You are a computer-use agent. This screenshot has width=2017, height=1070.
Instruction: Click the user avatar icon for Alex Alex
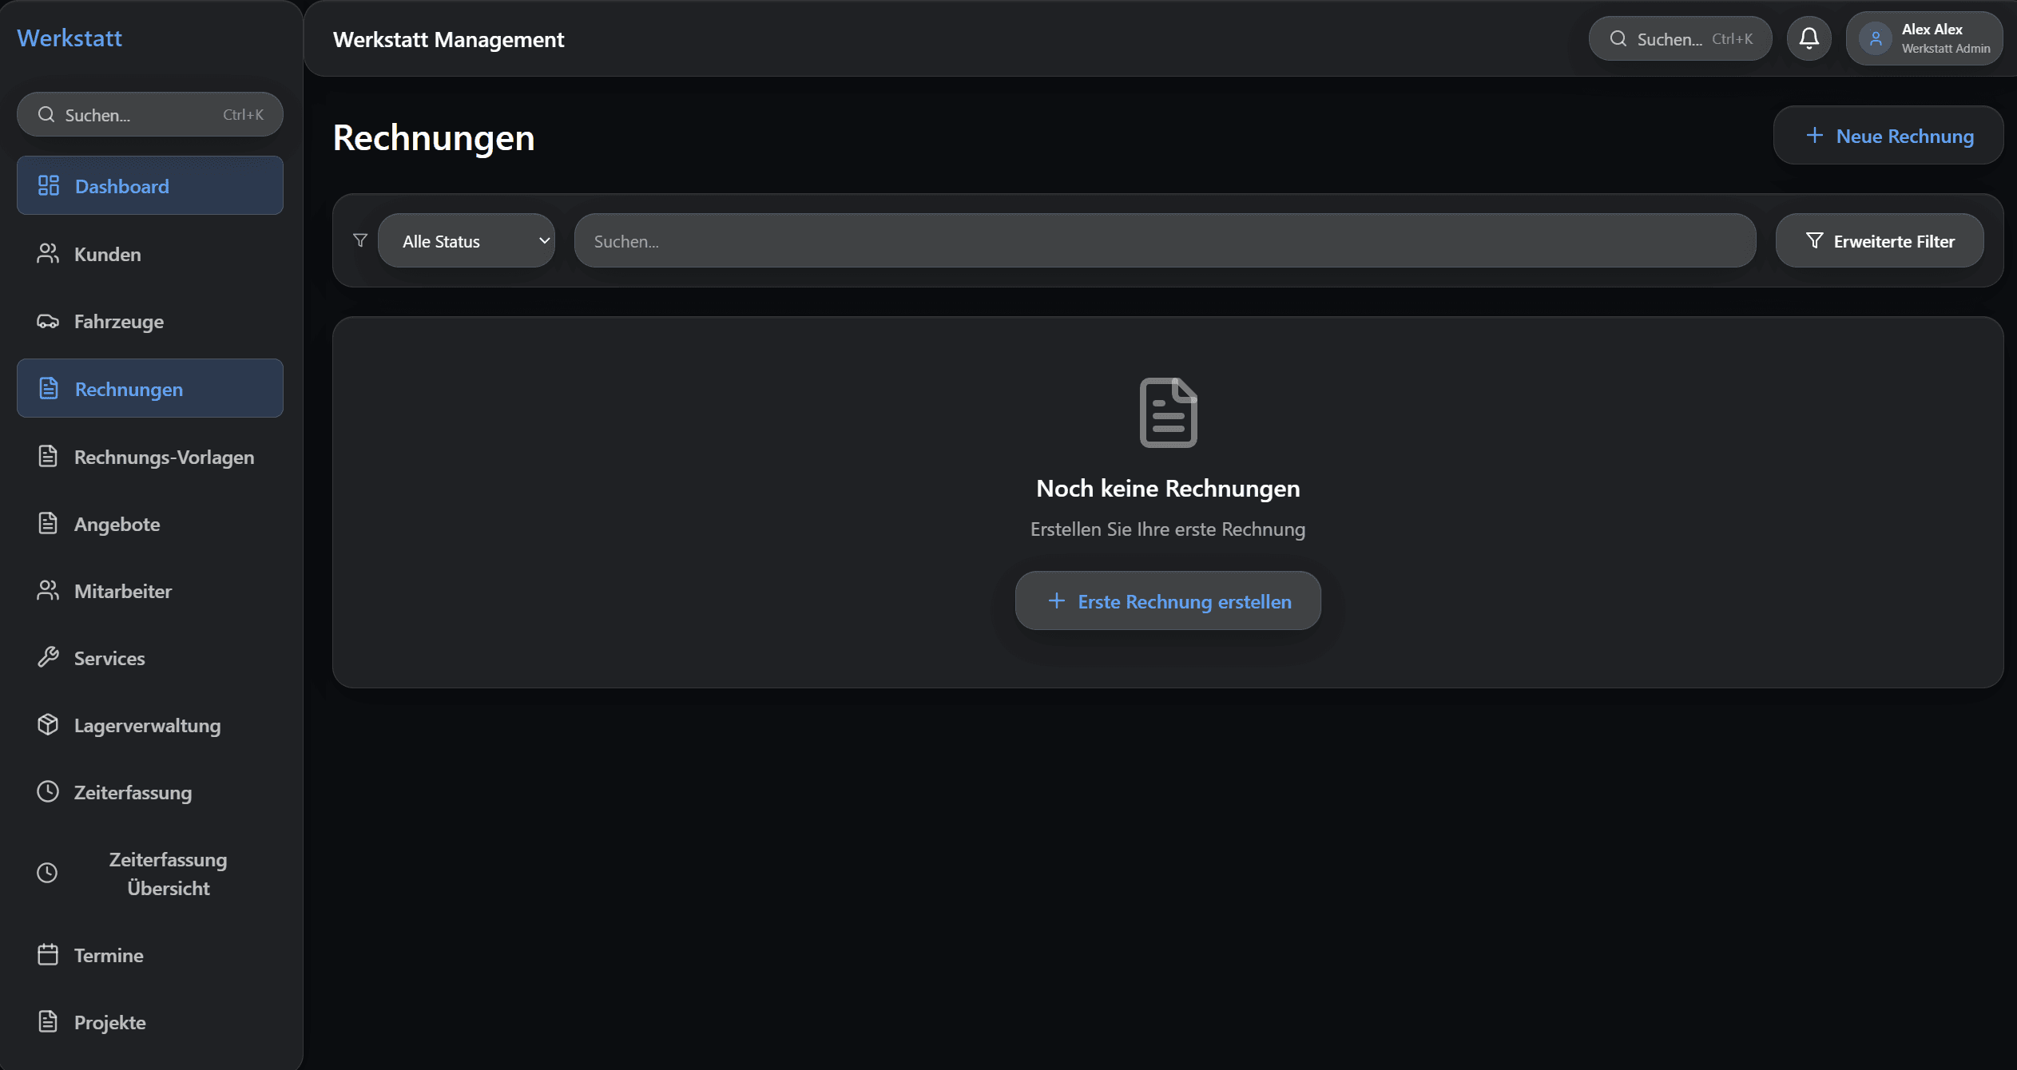1876,38
